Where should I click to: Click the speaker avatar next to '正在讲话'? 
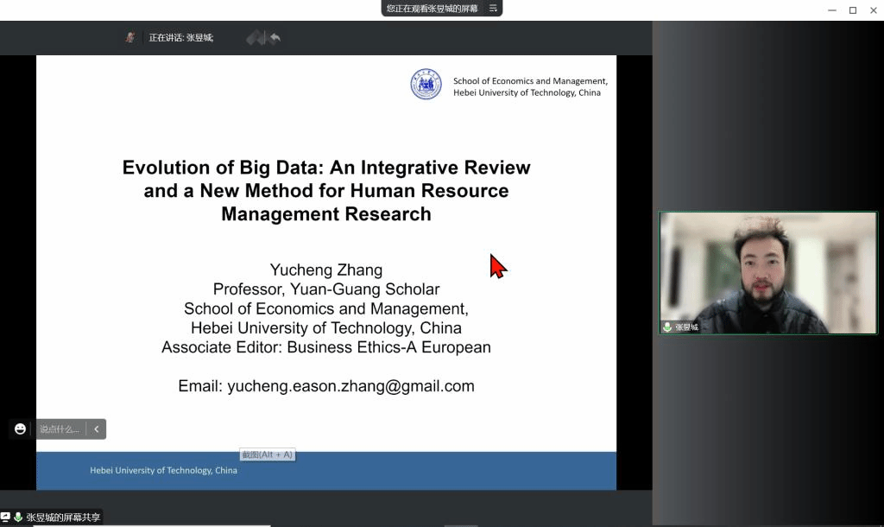click(130, 37)
